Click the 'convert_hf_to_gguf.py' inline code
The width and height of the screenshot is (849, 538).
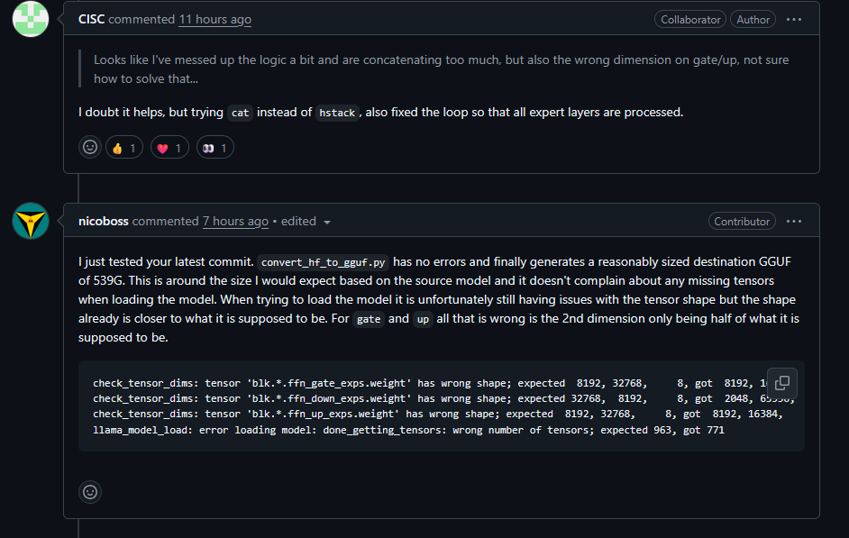(x=324, y=262)
